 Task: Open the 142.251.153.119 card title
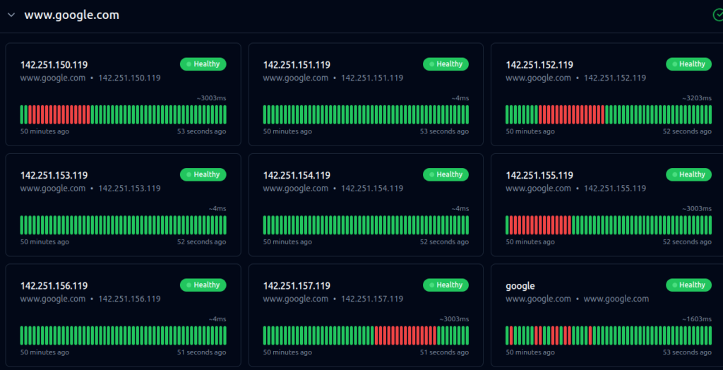click(x=54, y=175)
